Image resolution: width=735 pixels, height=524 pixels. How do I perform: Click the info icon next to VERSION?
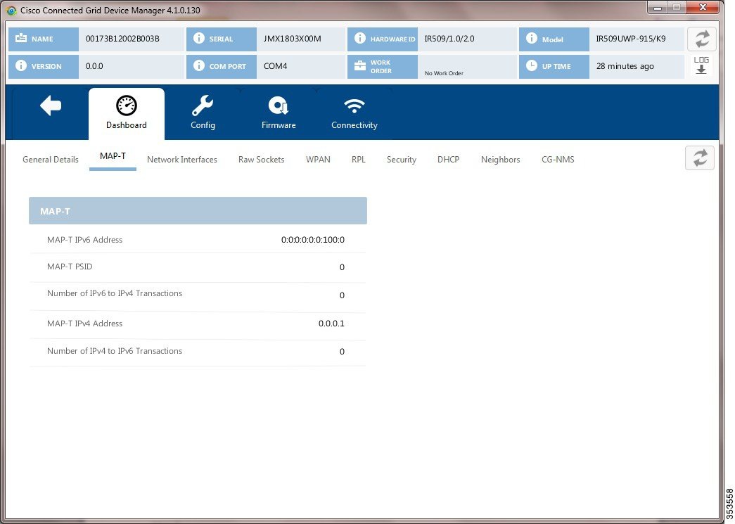coord(21,65)
